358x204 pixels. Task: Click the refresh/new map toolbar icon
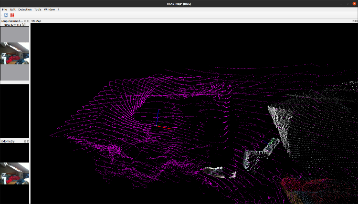point(6,15)
